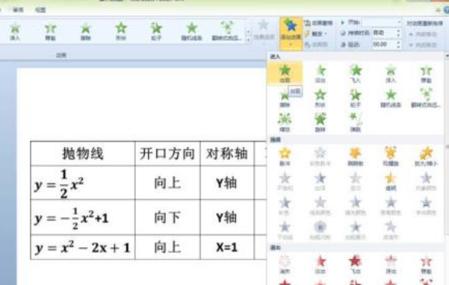Apply 加粗闪烁 emphasis effect
The width and height of the screenshot is (449, 285).
click(320, 231)
